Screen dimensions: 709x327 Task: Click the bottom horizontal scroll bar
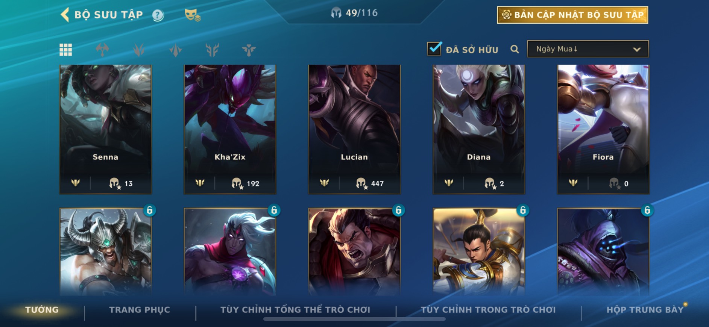354,319
